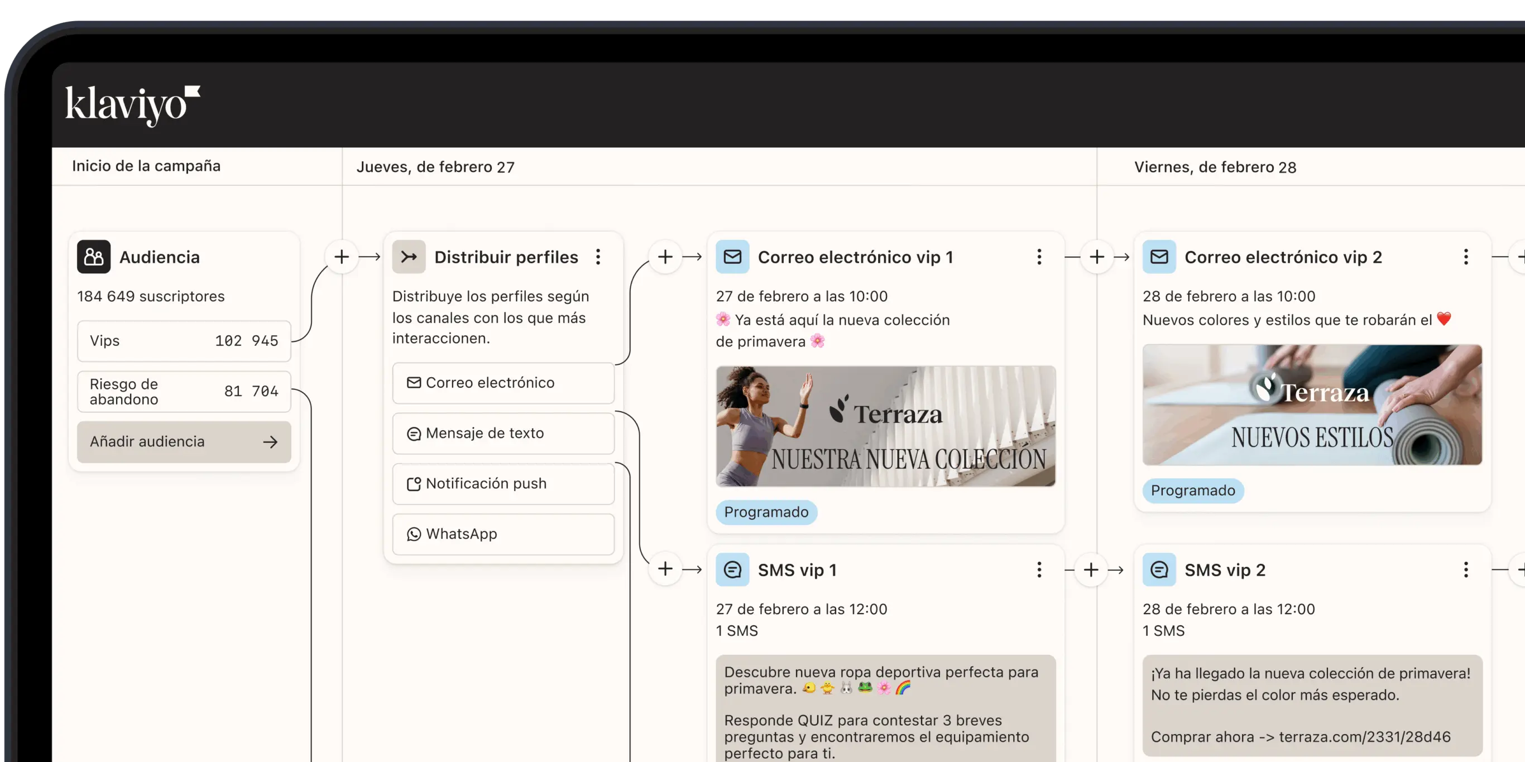Click the Viernes, de febrero 28 header
The height and width of the screenshot is (762, 1525).
point(1215,167)
